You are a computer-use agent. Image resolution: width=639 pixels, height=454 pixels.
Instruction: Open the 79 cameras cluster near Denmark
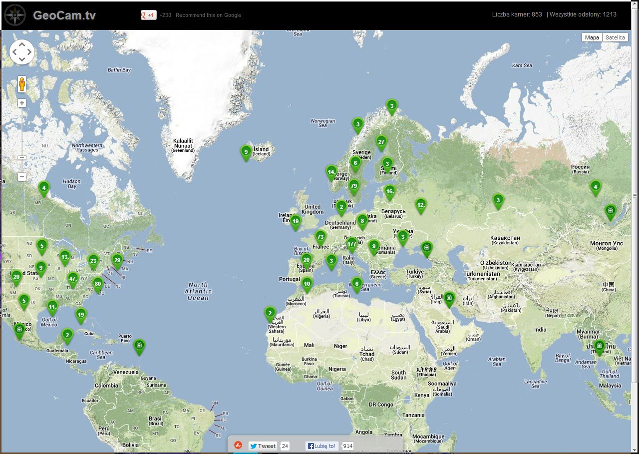pyautogui.click(x=354, y=187)
